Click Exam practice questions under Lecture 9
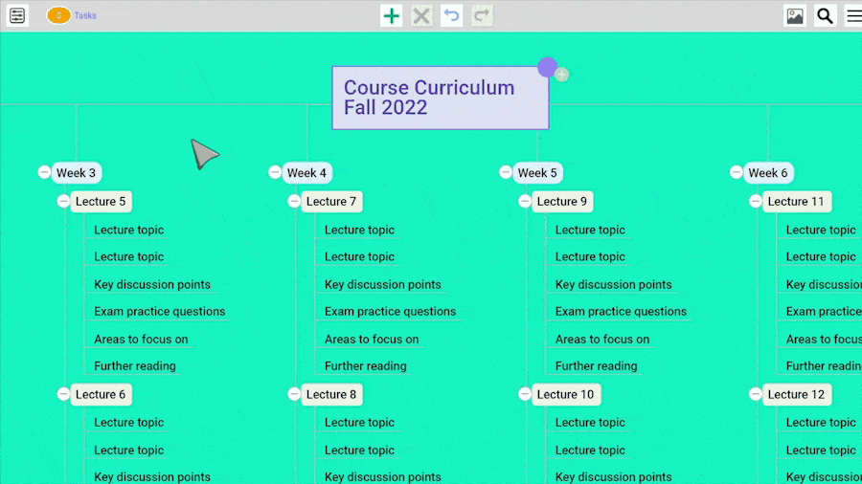This screenshot has width=862, height=484. pyautogui.click(x=622, y=311)
